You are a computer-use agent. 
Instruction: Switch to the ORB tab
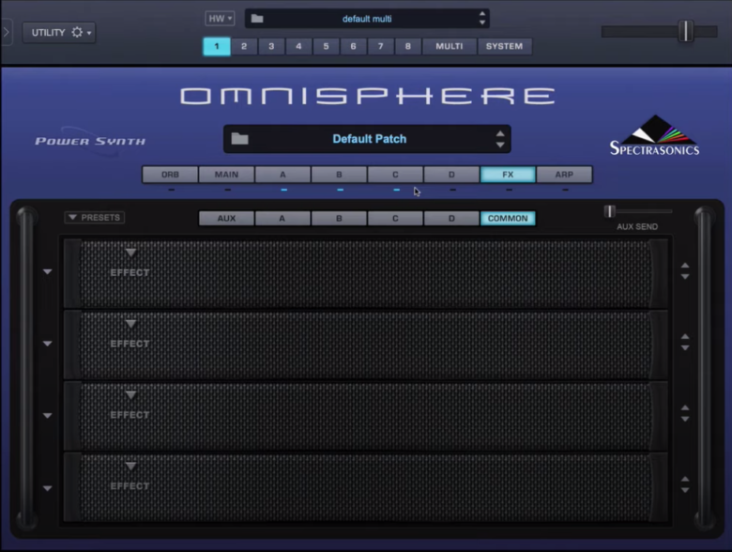[x=170, y=175]
